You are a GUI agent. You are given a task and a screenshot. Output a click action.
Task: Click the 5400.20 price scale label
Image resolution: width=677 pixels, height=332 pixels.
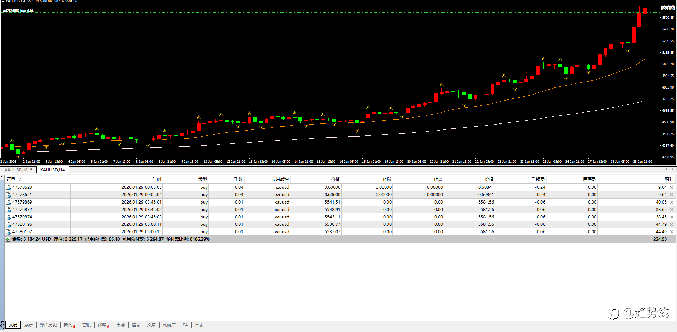tap(667, 29)
